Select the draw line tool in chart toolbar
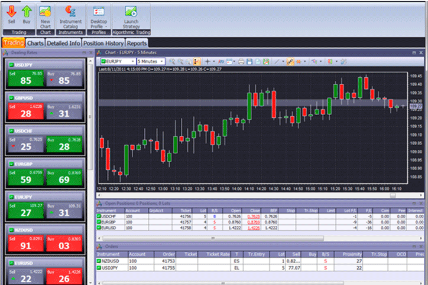Screen dimensions: 428x285 pos(277,61)
